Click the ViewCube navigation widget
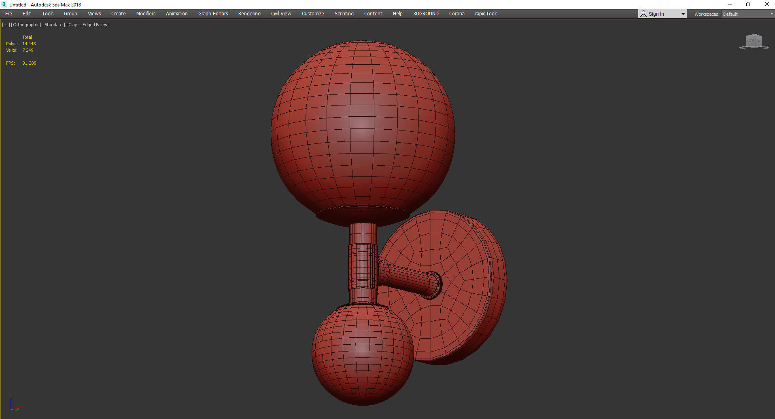This screenshot has height=419, width=775. (x=754, y=42)
